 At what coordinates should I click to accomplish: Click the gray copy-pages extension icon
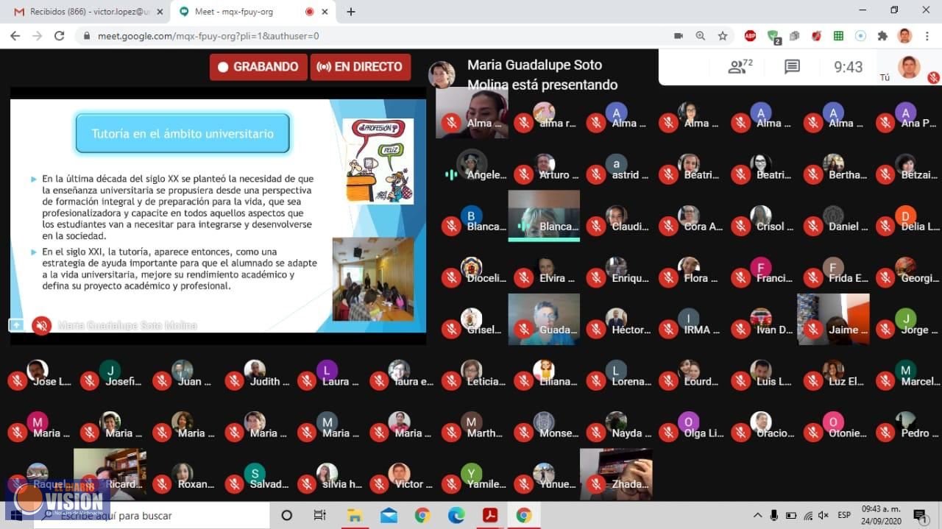794,35
